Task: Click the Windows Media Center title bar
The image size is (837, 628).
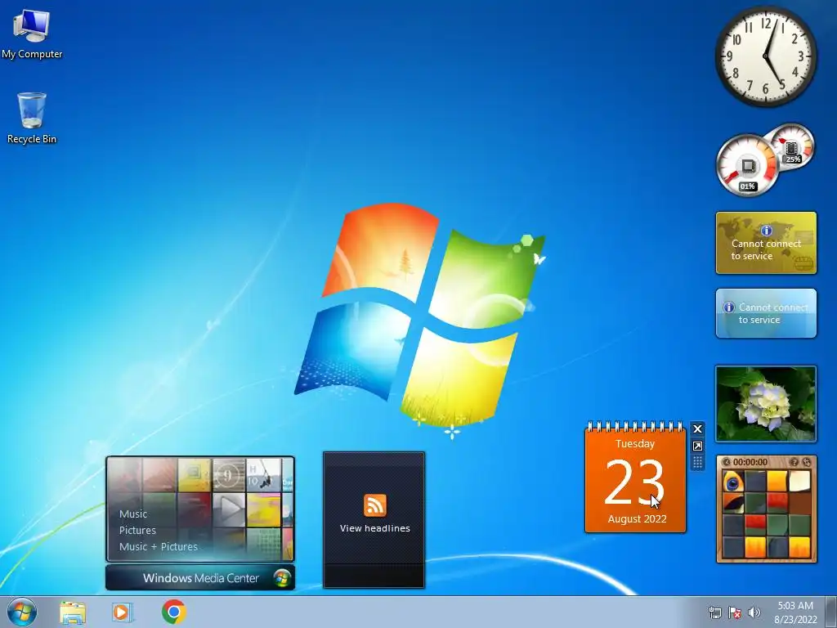Action: coord(200,578)
